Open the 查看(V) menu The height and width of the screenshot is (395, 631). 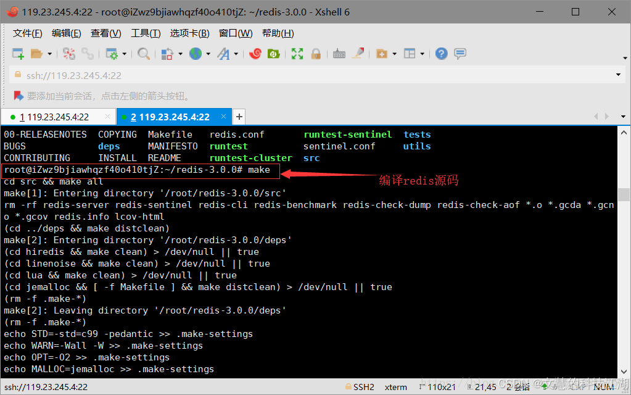(x=106, y=33)
